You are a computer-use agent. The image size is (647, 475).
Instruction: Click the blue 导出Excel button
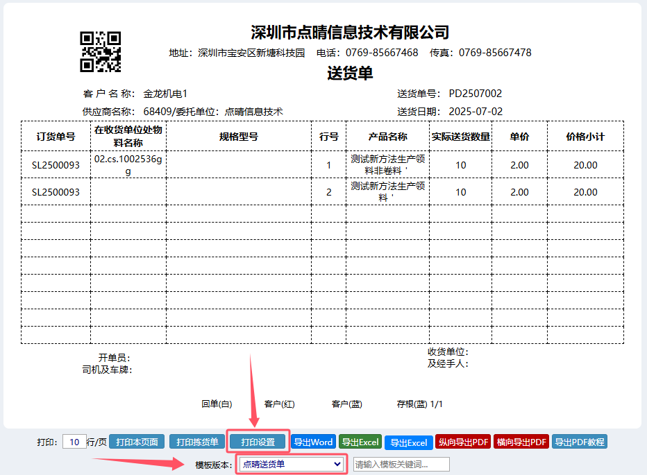click(x=408, y=442)
